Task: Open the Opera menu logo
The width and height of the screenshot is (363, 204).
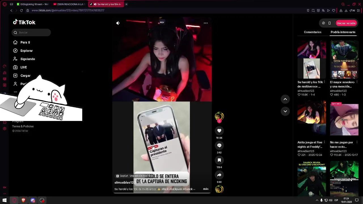Action: 5,4
